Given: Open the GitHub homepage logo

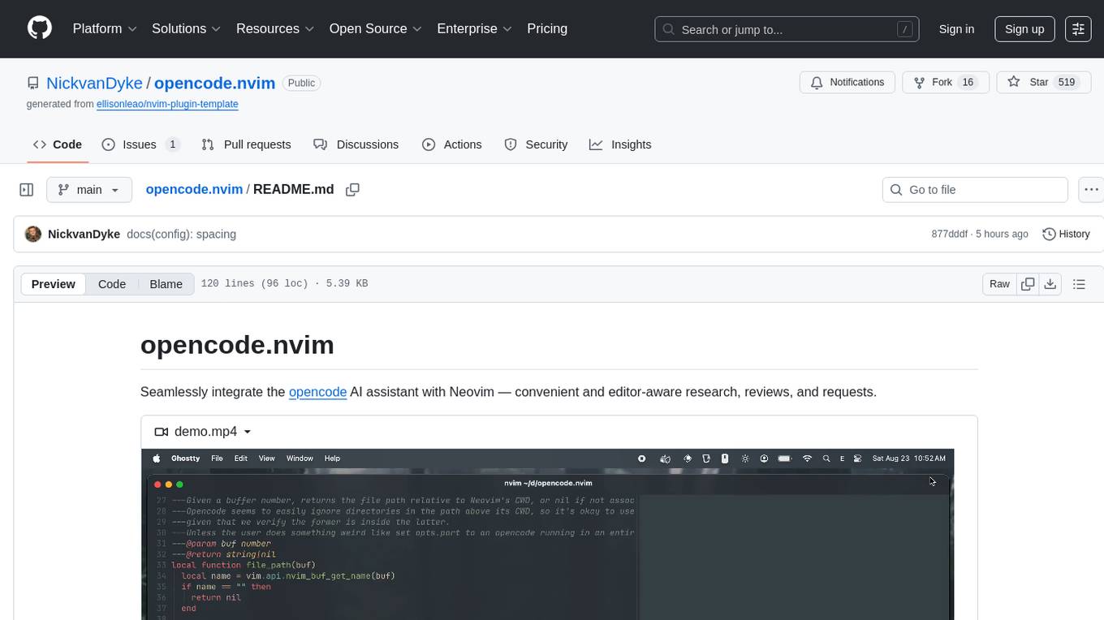Looking at the screenshot, I should (x=40, y=28).
